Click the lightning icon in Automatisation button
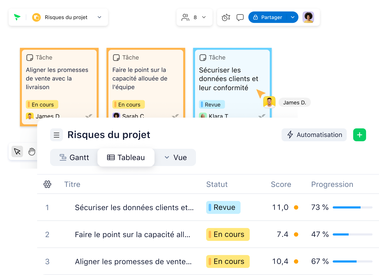Image resolution: width=379 pixels, height=275 pixels. coord(290,135)
